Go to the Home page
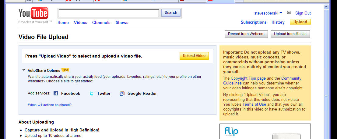This screenshot has width=337, height=139. click(x=63, y=22)
